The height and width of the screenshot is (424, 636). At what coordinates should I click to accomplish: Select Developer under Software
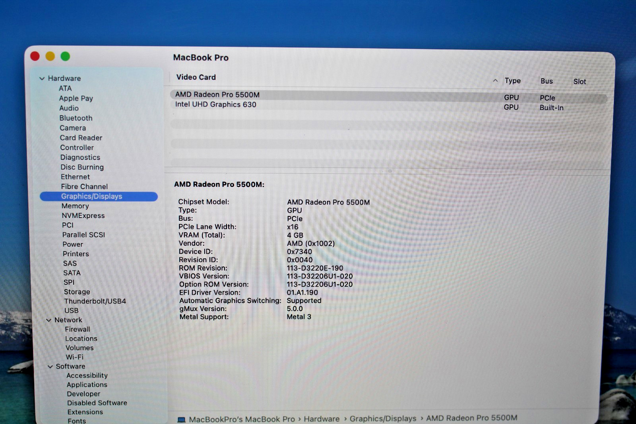[83, 394]
